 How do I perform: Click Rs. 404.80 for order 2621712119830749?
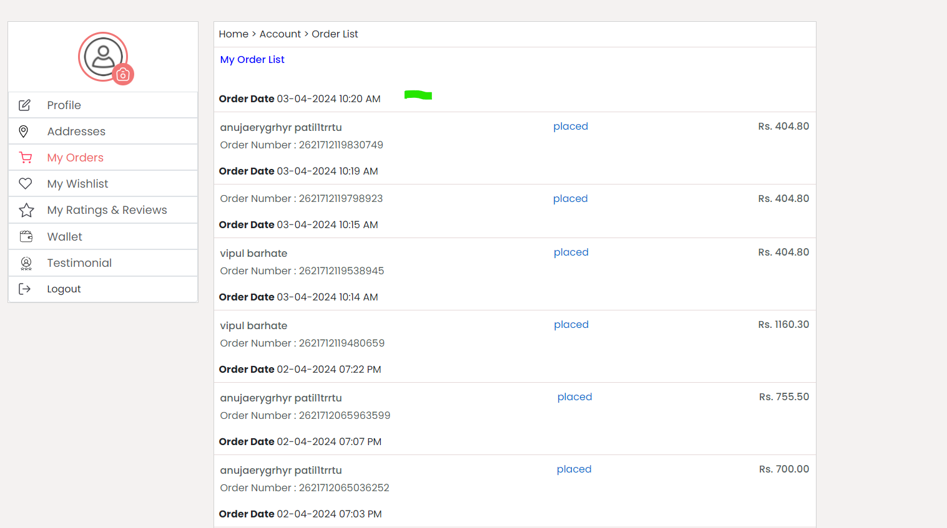[783, 127]
